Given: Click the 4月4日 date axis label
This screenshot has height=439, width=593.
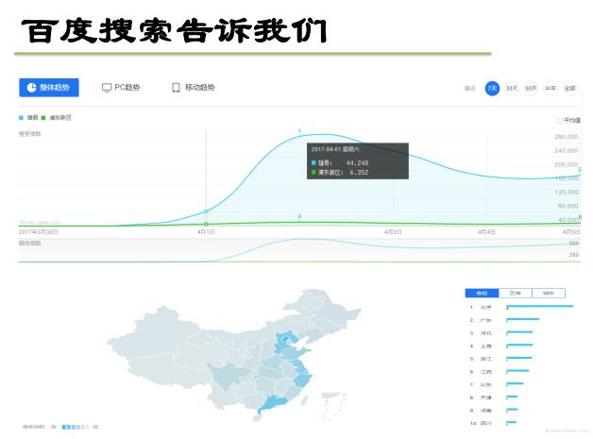Looking at the screenshot, I should tap(486, 232).
